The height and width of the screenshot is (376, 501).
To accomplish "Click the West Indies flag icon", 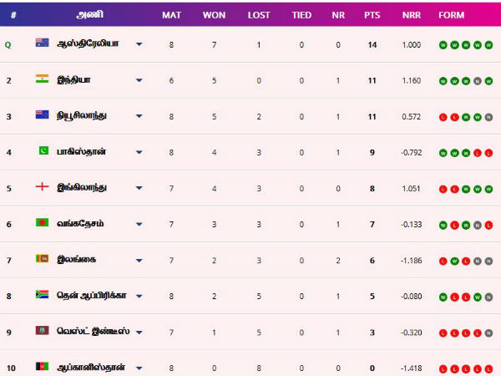I will tap(42, 332).
